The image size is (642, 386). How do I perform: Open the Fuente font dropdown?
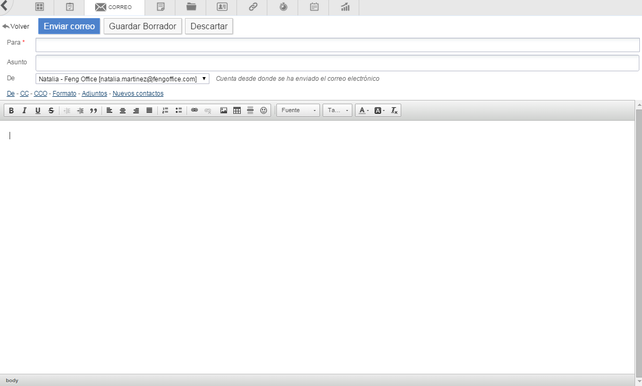pos(298,111)
